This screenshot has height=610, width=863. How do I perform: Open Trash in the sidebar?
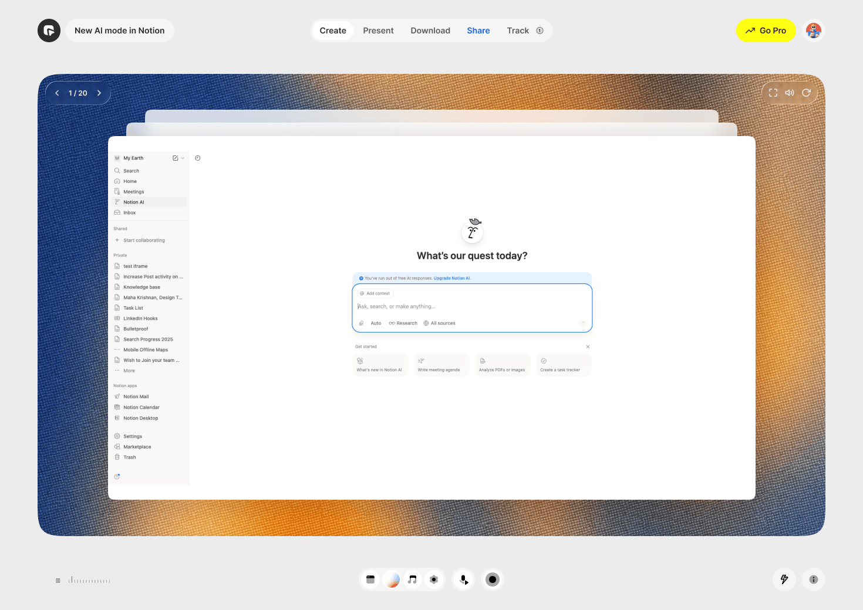click(149, 457)
